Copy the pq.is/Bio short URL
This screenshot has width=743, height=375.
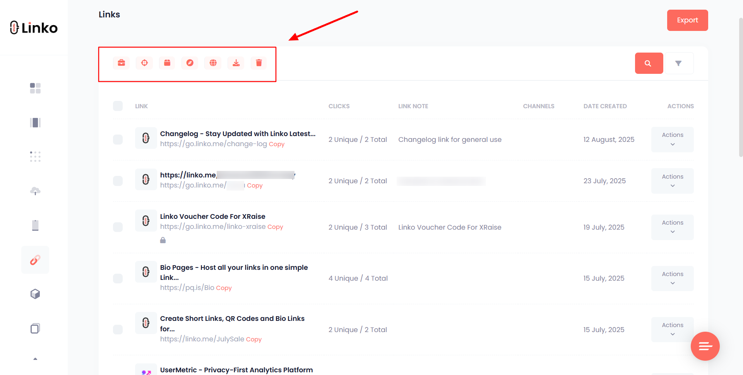tap(224, 288)
